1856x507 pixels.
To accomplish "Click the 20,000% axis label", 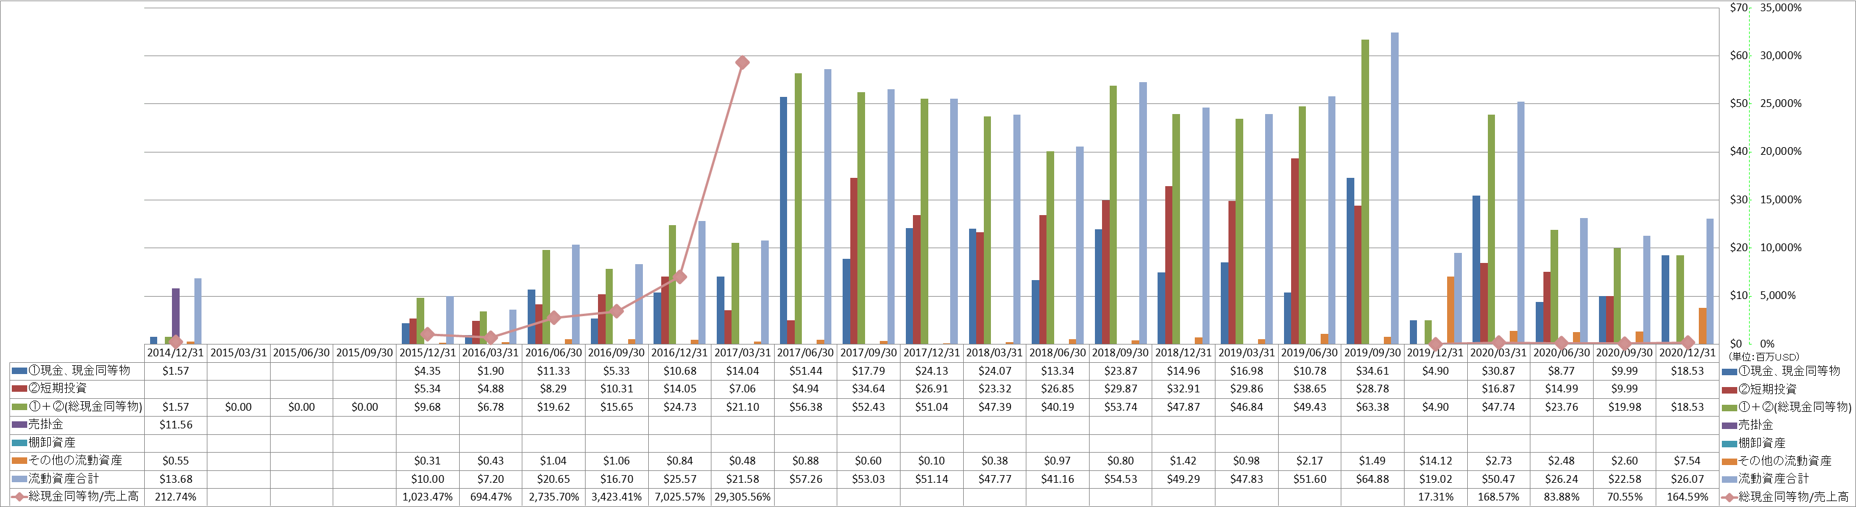I will pyautogui.click(x=1780, y=151).
